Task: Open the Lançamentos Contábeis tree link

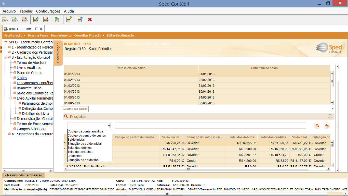Action: tap(35, 83)
